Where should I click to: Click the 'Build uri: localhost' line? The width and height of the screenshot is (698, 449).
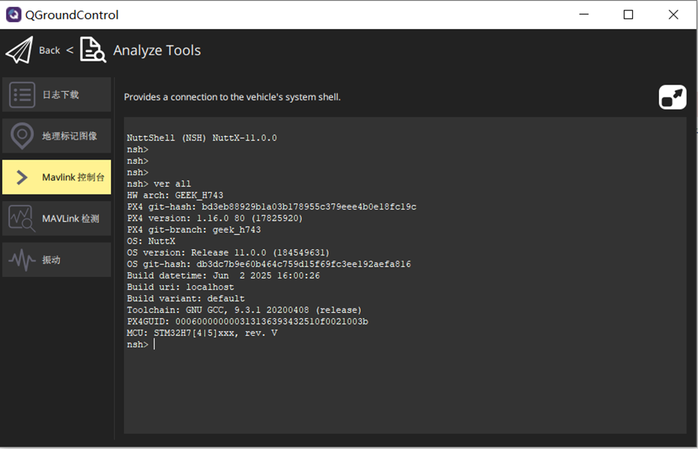click(x=180, y=287)
